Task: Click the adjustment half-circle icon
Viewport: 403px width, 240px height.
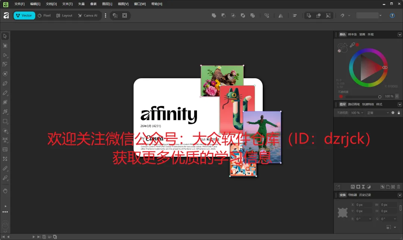Action: point(369,187)
